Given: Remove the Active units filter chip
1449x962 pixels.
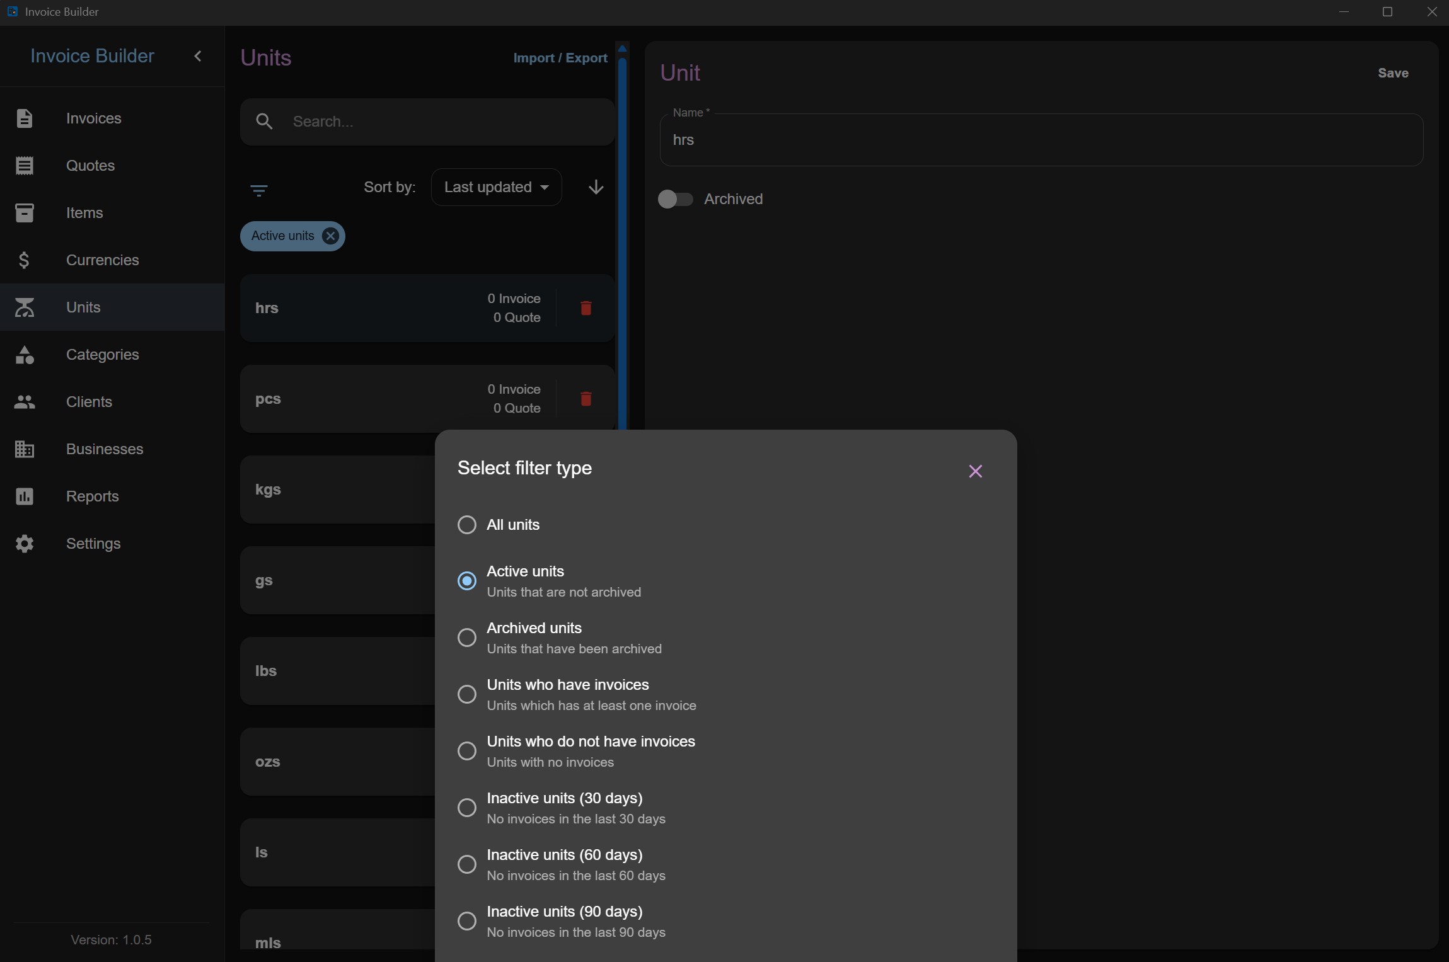Looking at the screenshot, I should click(330, 236).
